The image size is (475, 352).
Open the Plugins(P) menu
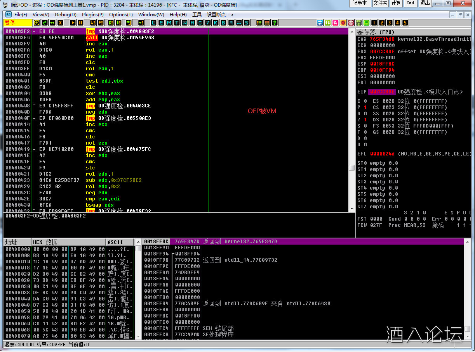point(92,15)
